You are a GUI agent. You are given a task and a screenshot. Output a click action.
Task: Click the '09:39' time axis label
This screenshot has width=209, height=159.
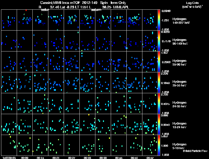click(103, 158)
